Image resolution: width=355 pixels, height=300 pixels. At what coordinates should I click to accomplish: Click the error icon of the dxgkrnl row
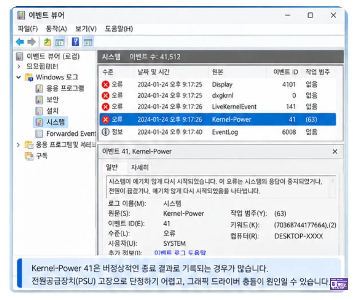(x=106, y=95)
